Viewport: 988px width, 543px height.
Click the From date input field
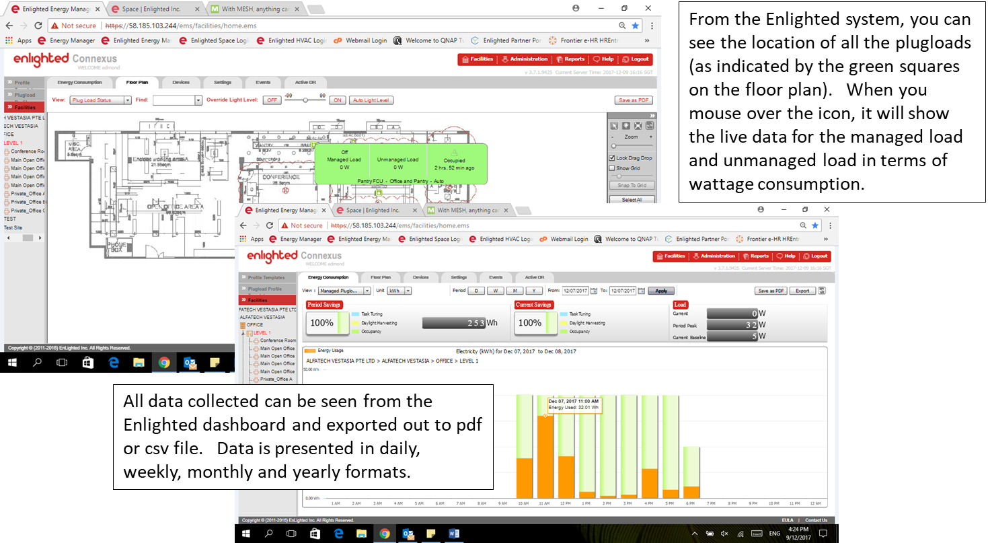pyautogui.click(x=576, y=291)
